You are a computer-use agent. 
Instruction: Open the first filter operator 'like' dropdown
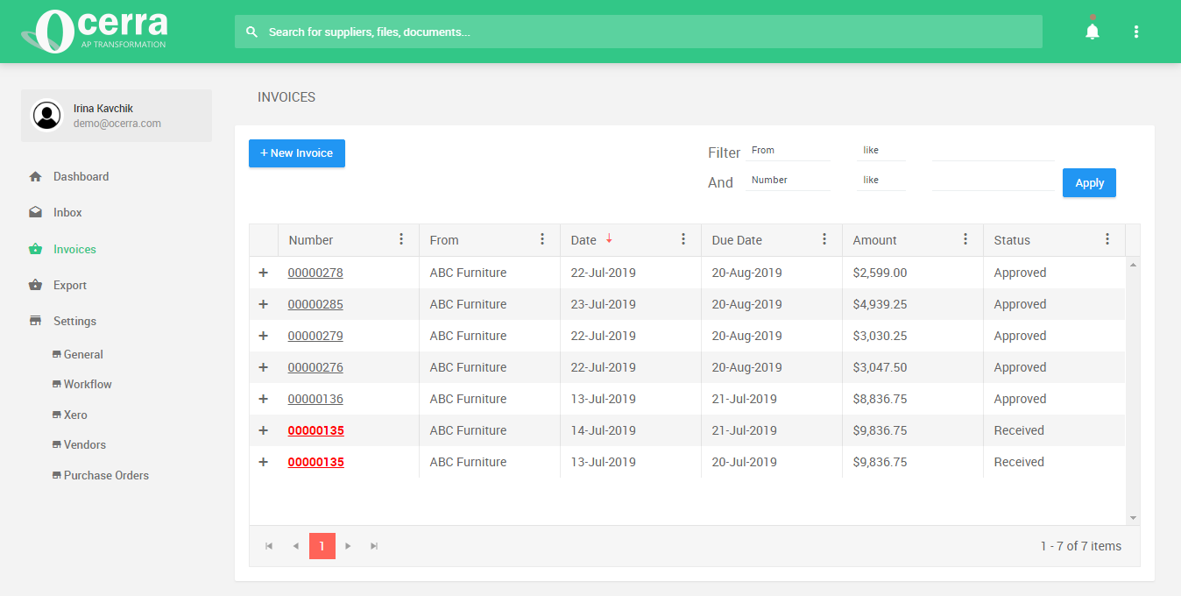(881, 151)
